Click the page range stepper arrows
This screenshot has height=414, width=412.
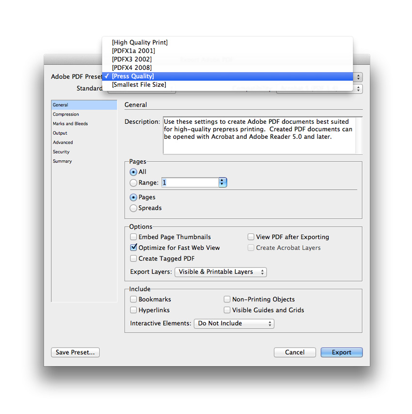pyautogui.click(x=222, y=182)
